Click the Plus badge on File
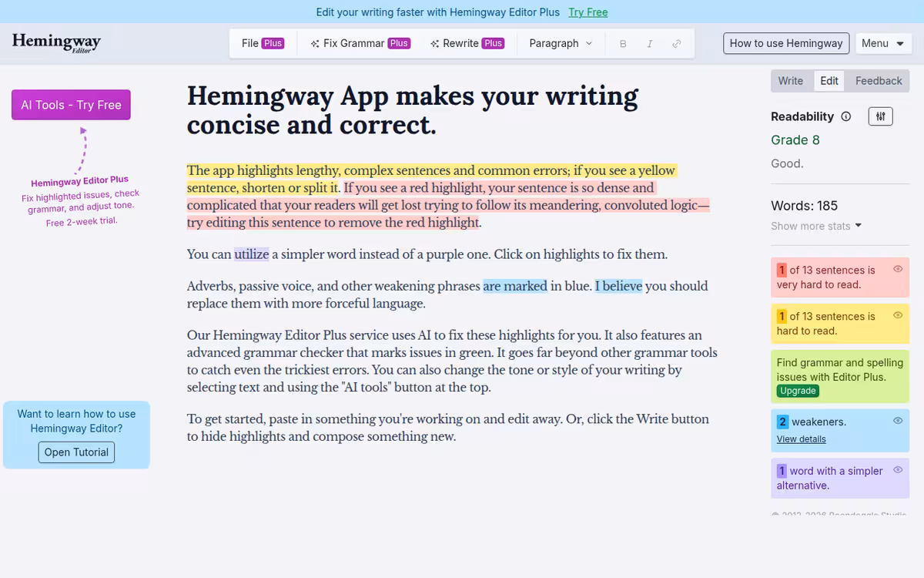Viewport: 924px width, 578px height. 273,43
